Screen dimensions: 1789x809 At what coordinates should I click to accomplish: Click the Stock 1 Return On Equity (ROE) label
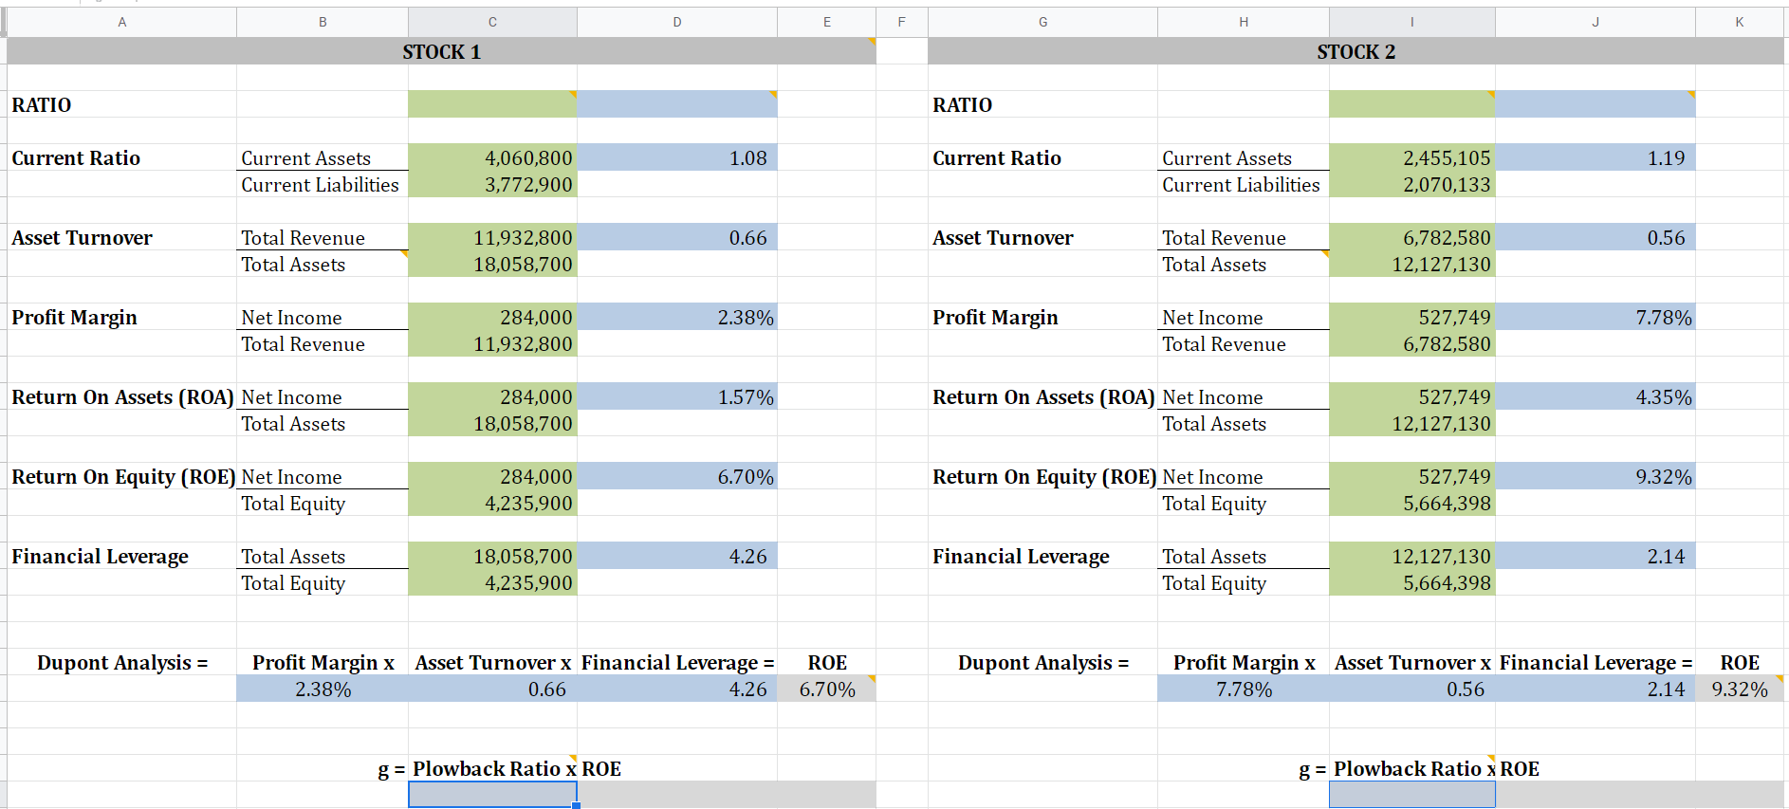click(x=123, y=476)
